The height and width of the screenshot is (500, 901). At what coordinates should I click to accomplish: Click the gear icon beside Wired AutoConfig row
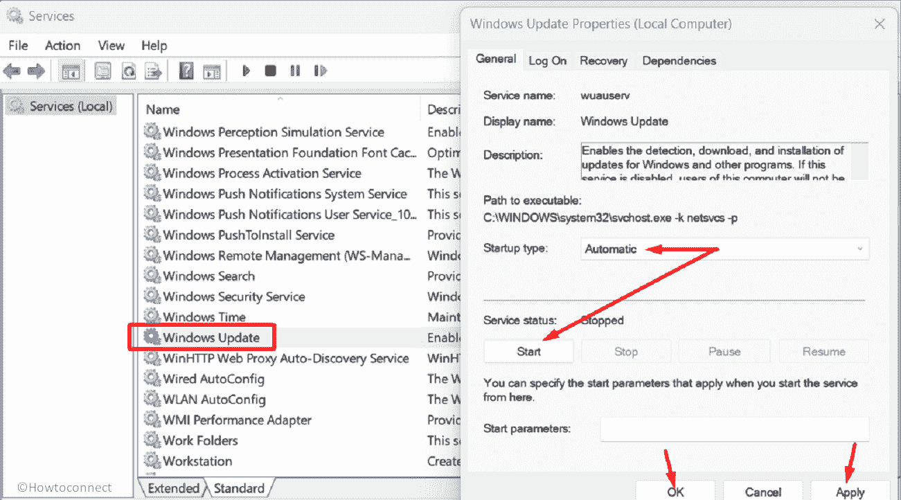point(151,379)
